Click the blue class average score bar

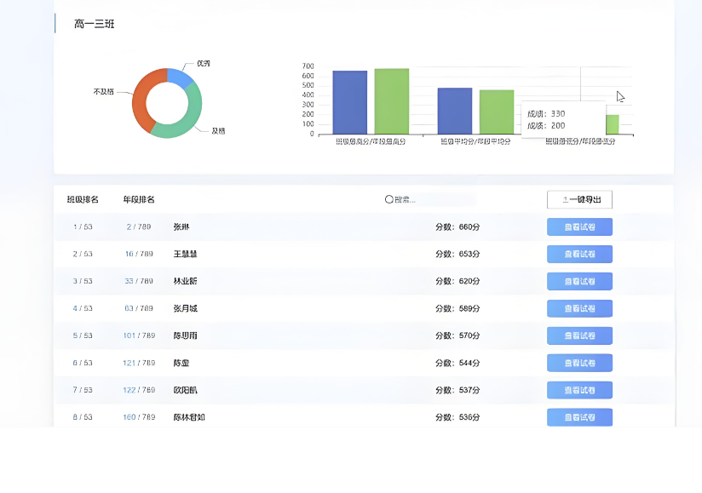[x=455, y=111]
